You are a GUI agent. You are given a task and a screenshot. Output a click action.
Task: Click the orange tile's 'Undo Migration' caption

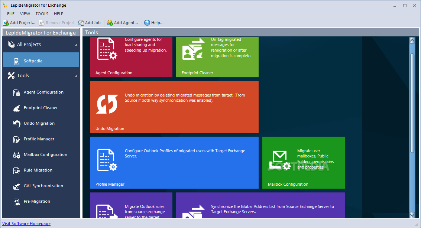tap(110, 128)
